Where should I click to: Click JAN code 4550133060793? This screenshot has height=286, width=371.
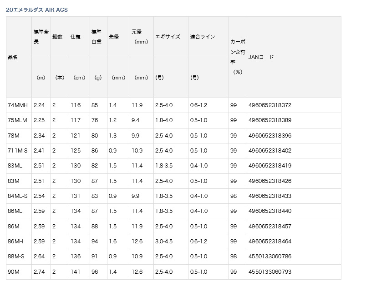(x=270, y=272)
